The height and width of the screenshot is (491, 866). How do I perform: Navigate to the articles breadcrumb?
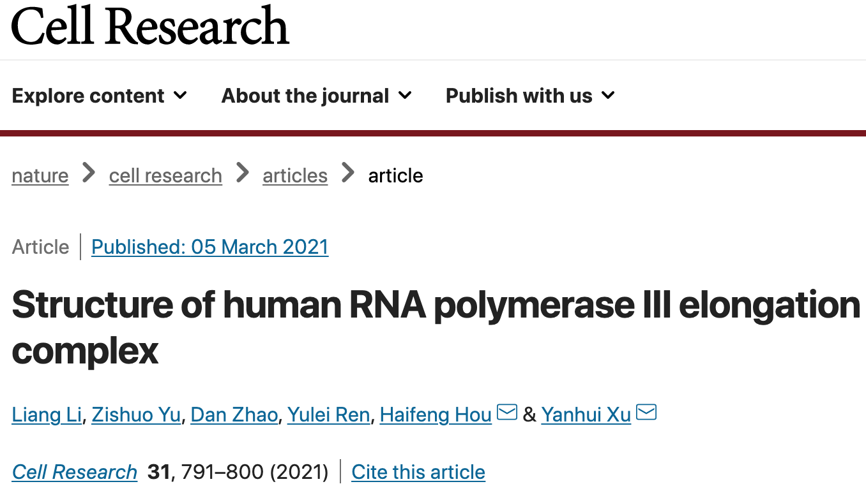(295, 175)
